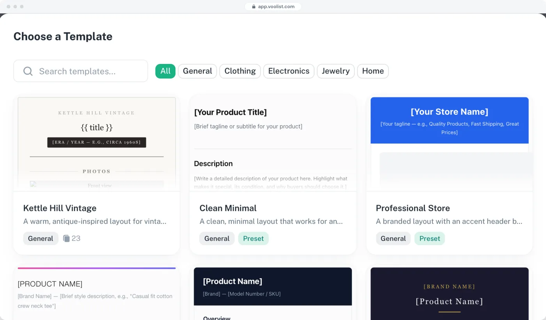Open the [BRAND NAME] gold template thumbnail
The height and width of the screenshot is (320, 546).
(x=449, y=294)
